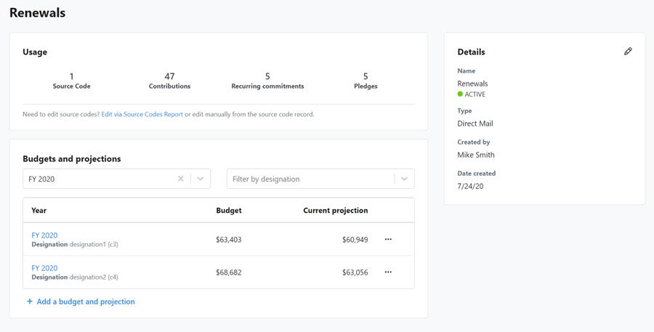Image resolution: width=654 pixels, height=332 pixels.
Task: Open the year filter dropdown arrow
Action: (x=201, y=179)
